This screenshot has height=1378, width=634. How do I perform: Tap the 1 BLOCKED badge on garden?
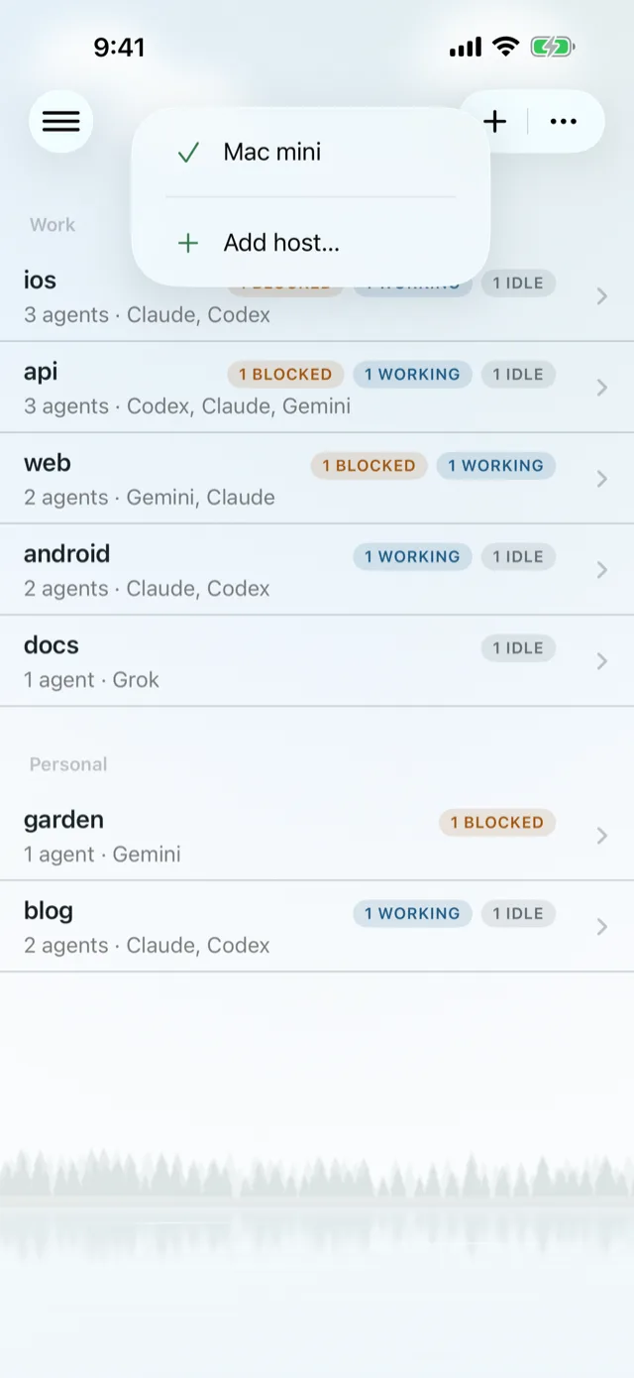click(497, 822)
